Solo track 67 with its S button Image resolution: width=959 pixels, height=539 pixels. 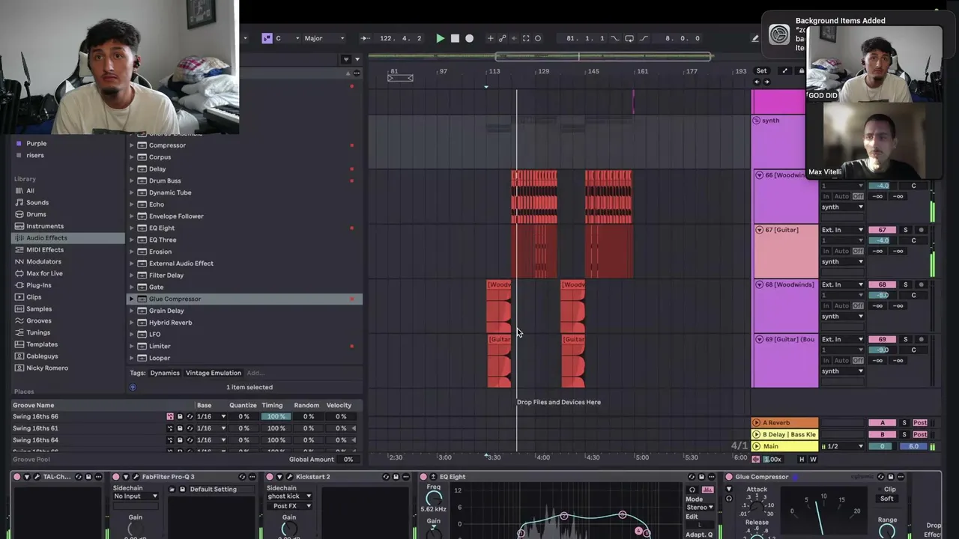[x=905, y=230]
